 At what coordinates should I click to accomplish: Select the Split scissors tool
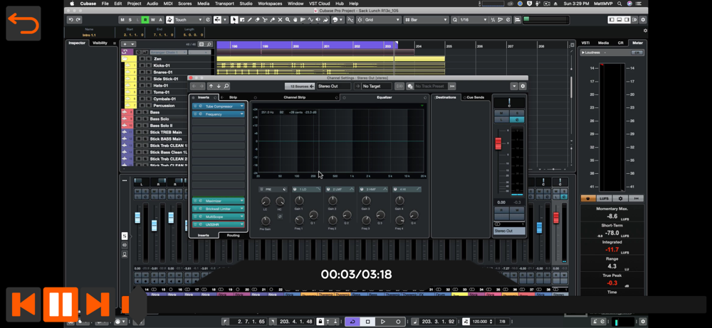(x=264, y=19)
